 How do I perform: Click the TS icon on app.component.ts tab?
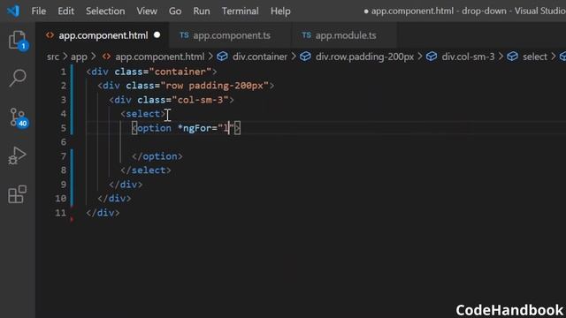(x=184, y=35)
